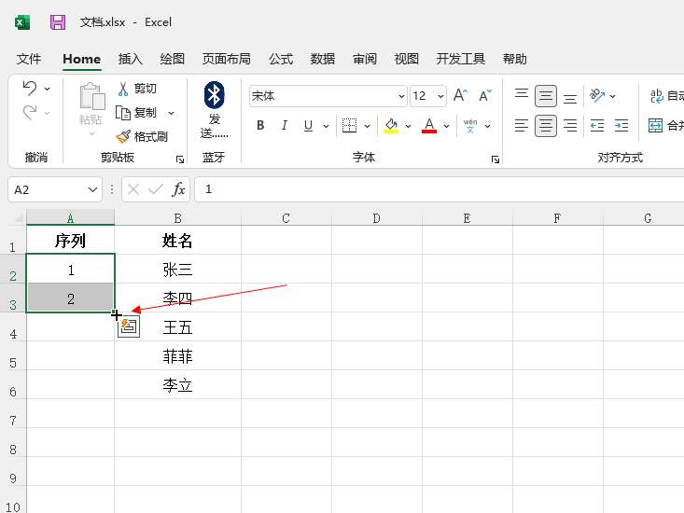The width and height of the screenshot is (684, 513).
Task: Expand fill color palette dropdown
Action: tap(409, 126)
